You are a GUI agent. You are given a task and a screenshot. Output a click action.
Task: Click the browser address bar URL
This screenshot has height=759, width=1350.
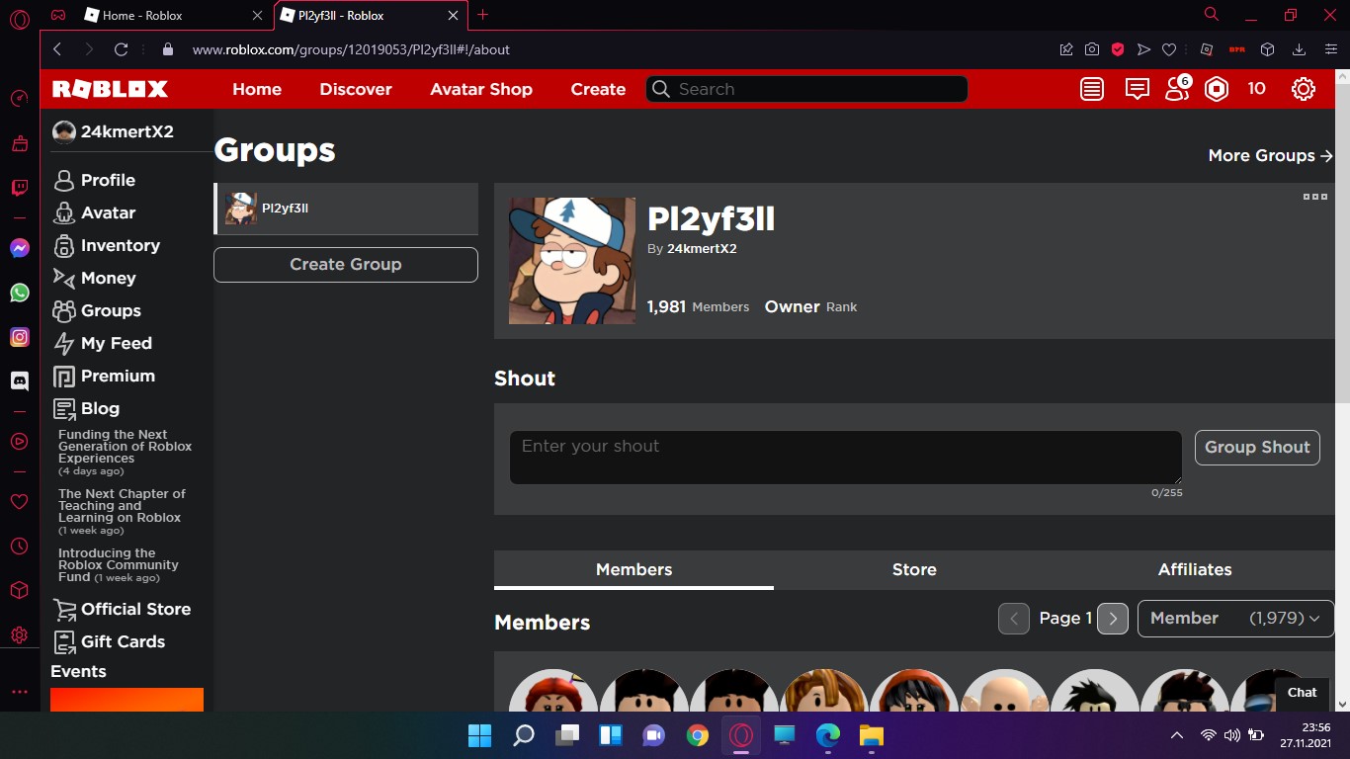[x=351, y=49]
